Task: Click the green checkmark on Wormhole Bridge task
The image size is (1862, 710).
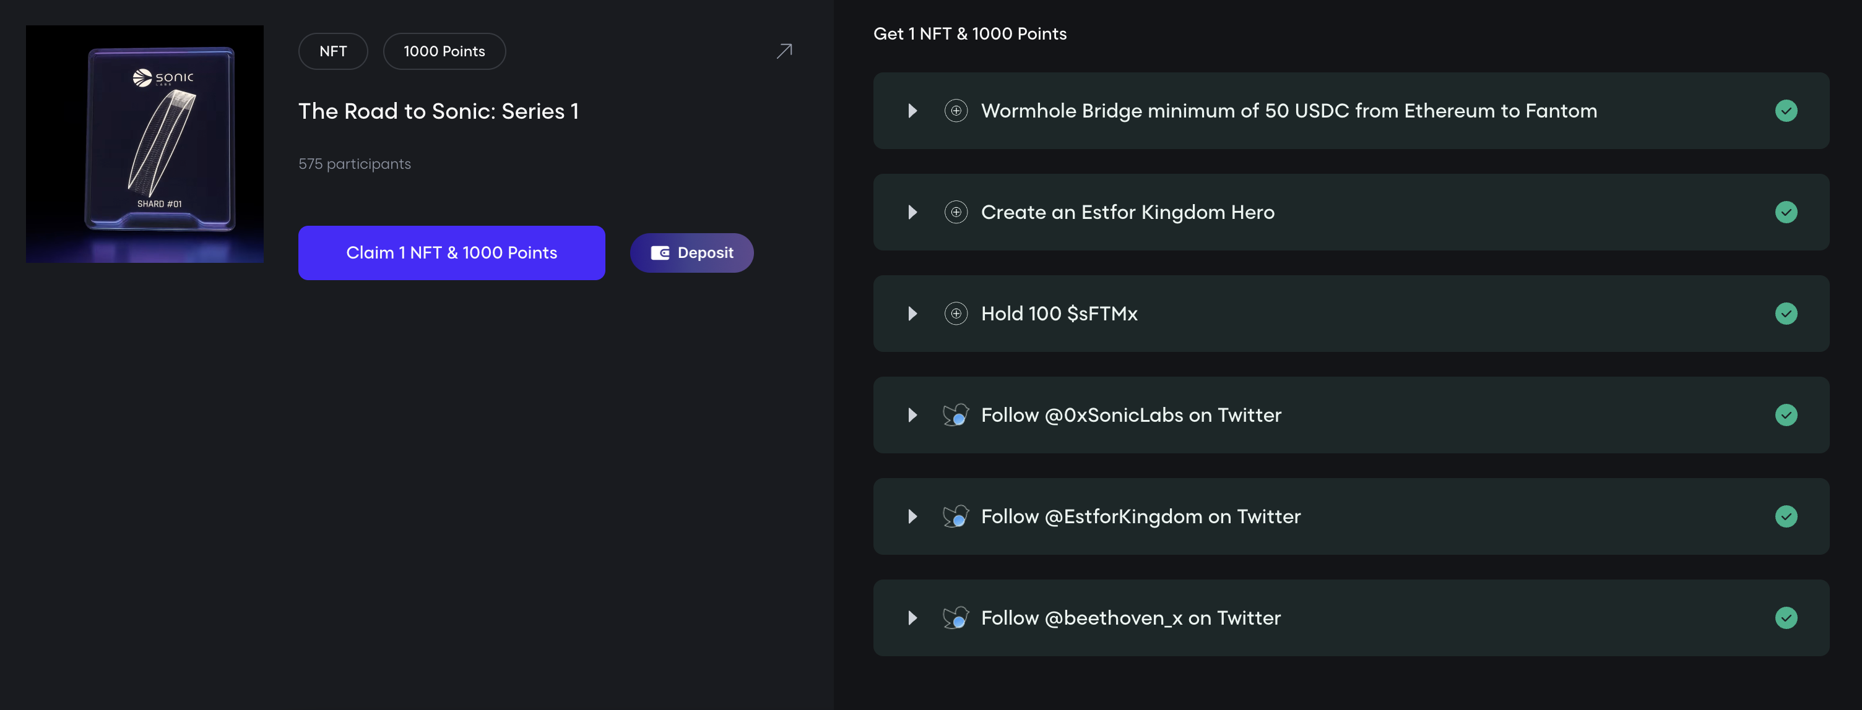Action: tap(1785, 111)
